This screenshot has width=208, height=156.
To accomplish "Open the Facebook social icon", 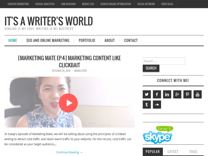I will click(157, 94).
